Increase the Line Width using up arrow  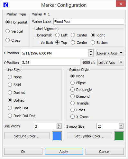point(59,125)
